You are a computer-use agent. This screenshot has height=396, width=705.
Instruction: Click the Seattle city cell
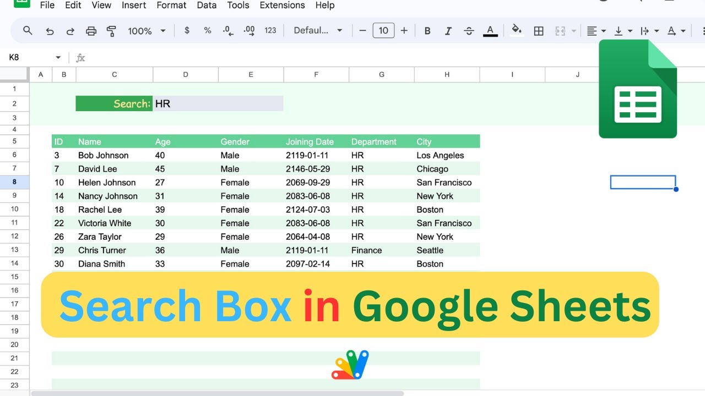447,250
